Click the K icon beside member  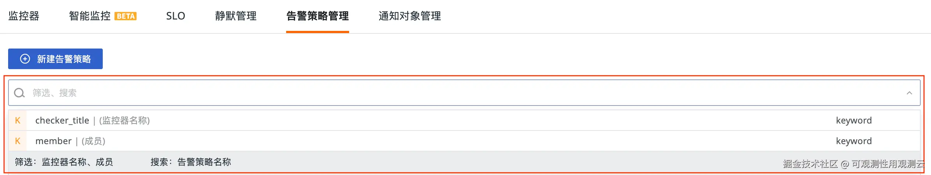pyautogui.click(x=18, y=141)
